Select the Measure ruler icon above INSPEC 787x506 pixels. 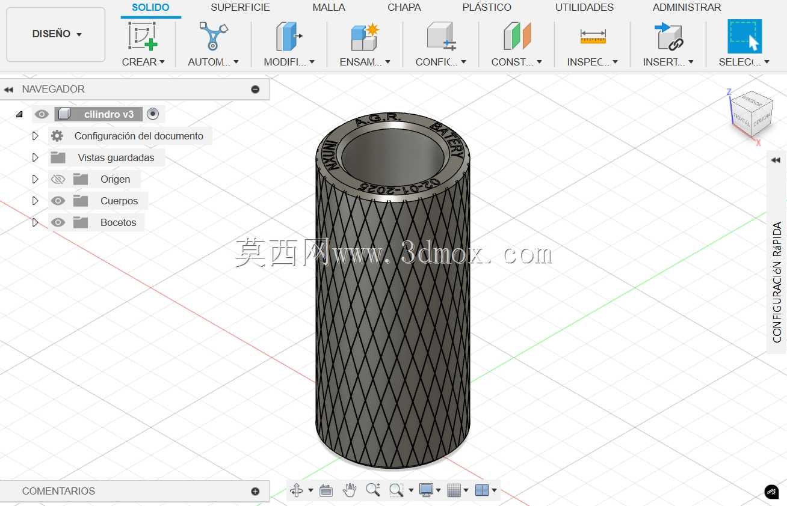[593, 37]
